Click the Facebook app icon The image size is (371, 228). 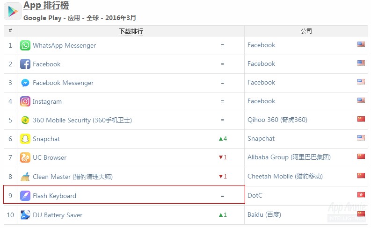(x=25, y=64)
